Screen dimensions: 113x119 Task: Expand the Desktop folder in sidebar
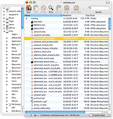pyautogui.click(x=7, y=58)
